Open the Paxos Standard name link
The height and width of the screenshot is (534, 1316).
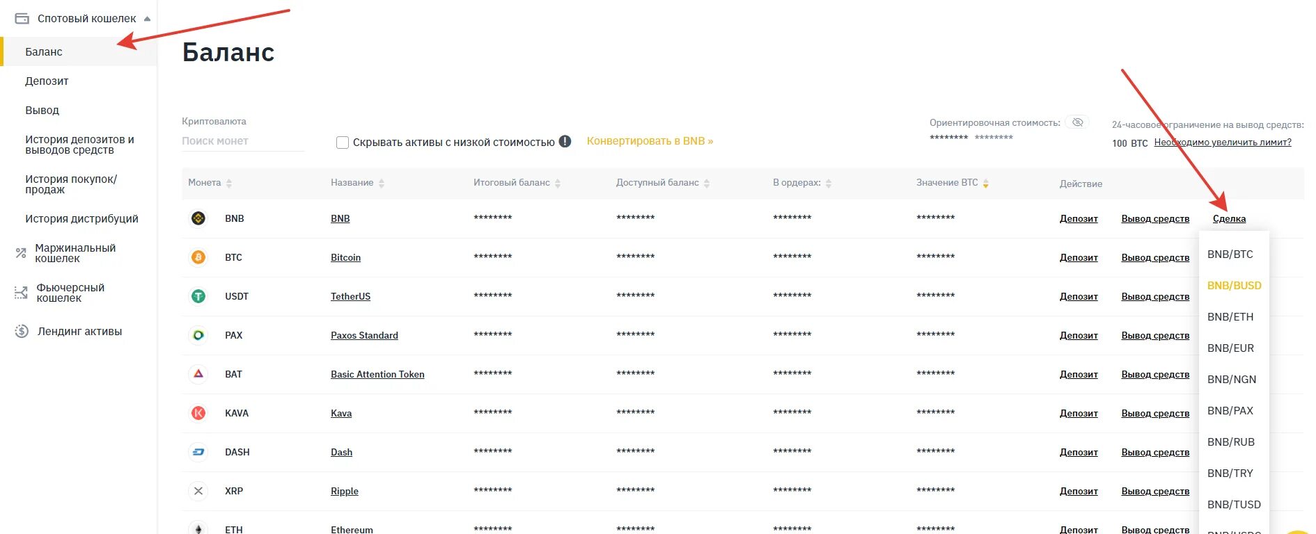(x=364, y=335)
